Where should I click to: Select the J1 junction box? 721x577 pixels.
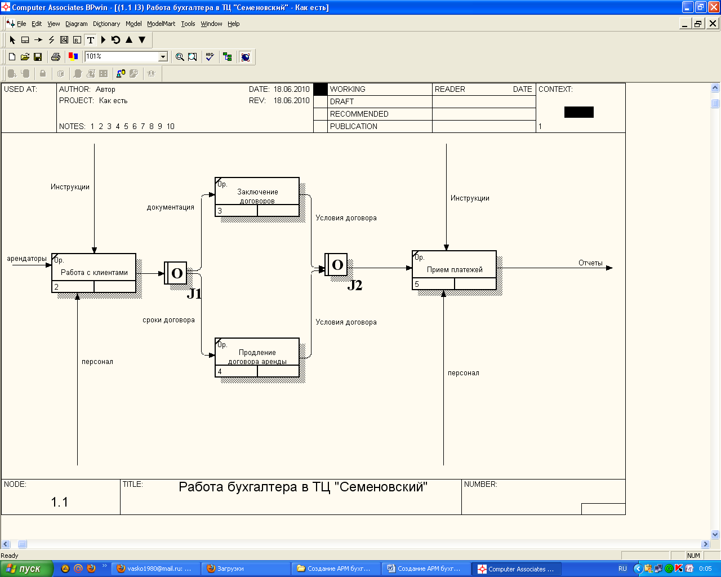[175, 273]
